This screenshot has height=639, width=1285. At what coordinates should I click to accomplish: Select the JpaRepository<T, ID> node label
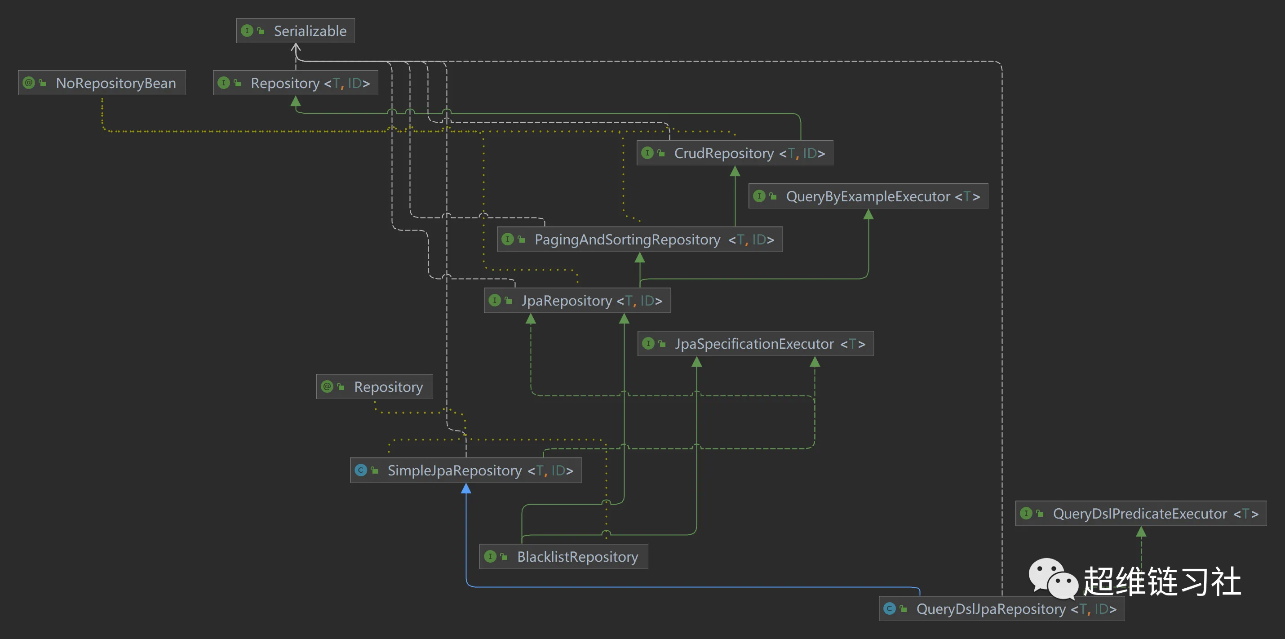coord(591,300)
